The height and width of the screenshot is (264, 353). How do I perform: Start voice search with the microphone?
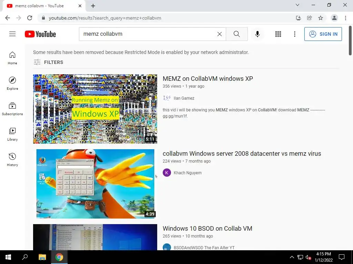pyautogui.click(x=257, y=34)
